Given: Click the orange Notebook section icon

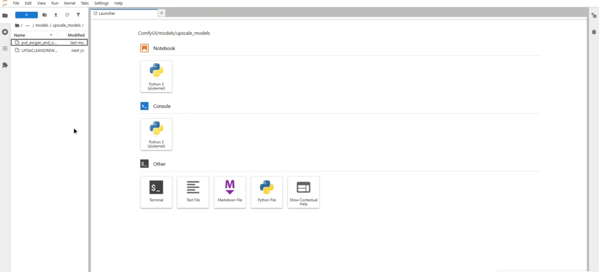Looking at the screenshot, I should coord(144,48).
